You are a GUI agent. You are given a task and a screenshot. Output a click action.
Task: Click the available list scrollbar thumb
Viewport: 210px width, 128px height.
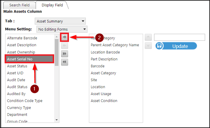coord(57,52)
